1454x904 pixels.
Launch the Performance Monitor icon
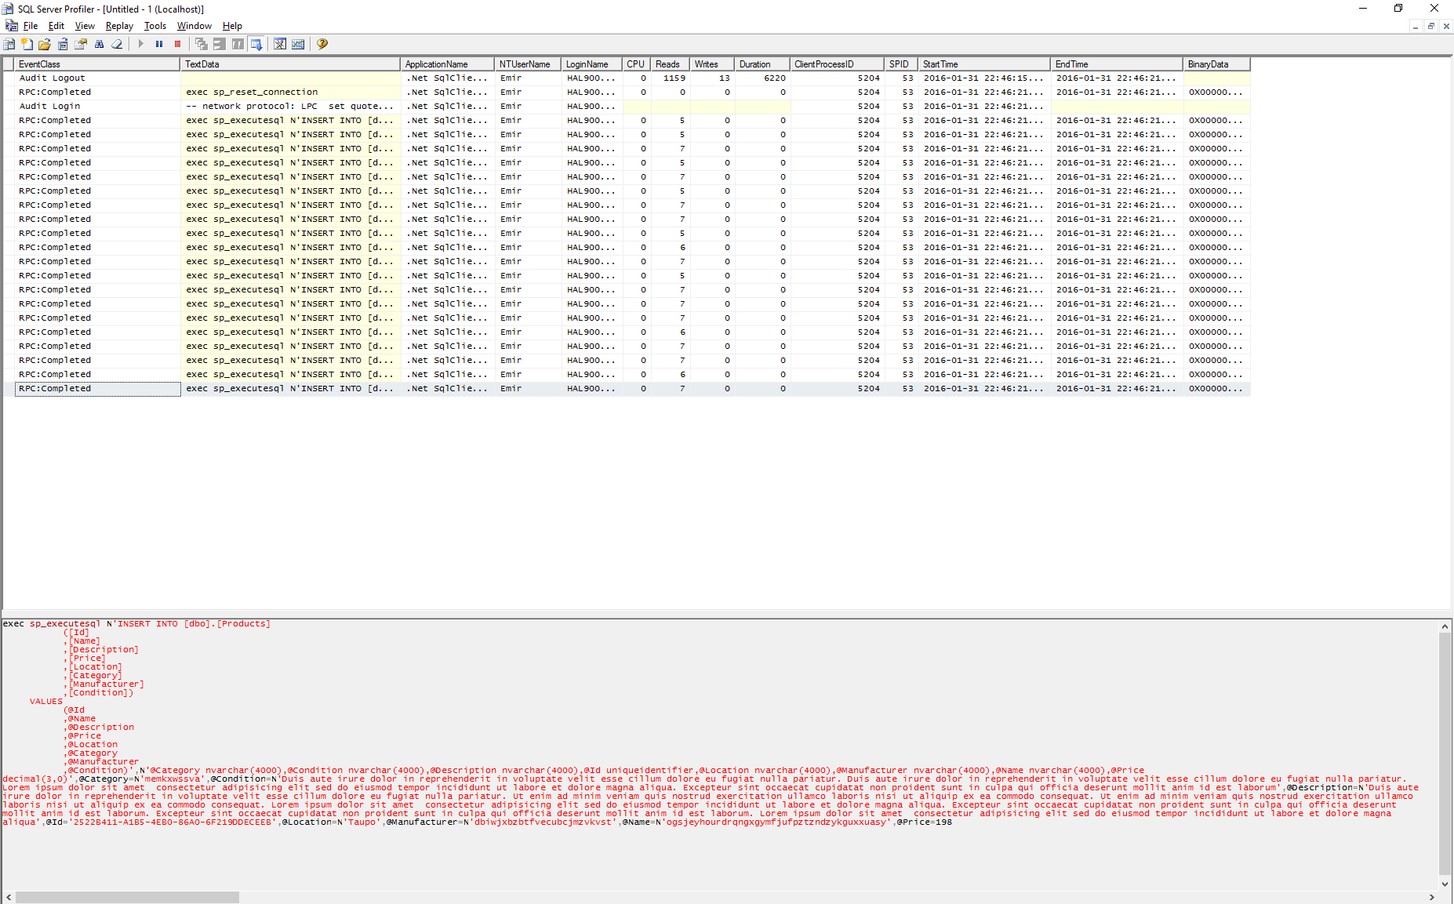(x=298, y=44)
